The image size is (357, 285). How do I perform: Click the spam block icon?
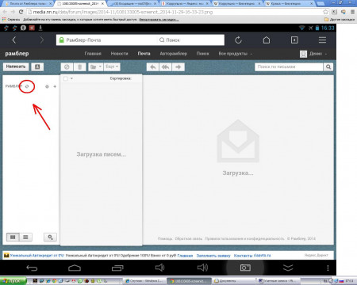[x=67, y=67]
